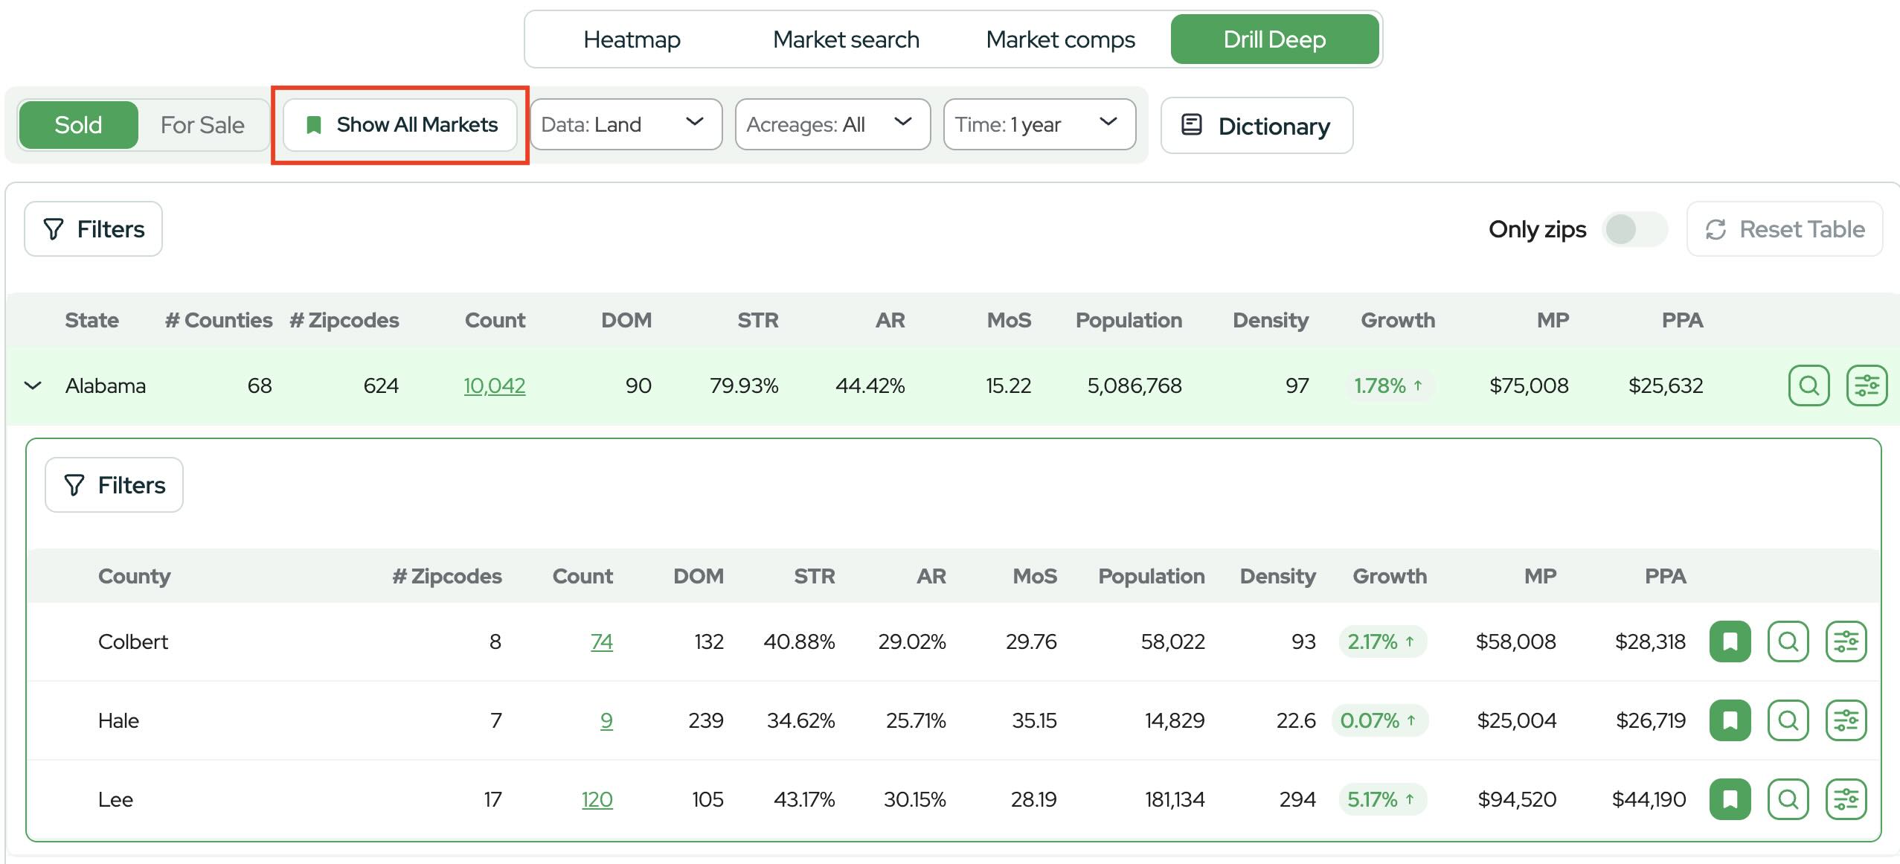Click the bookmark icon for Hale county

pos(1730,720)
